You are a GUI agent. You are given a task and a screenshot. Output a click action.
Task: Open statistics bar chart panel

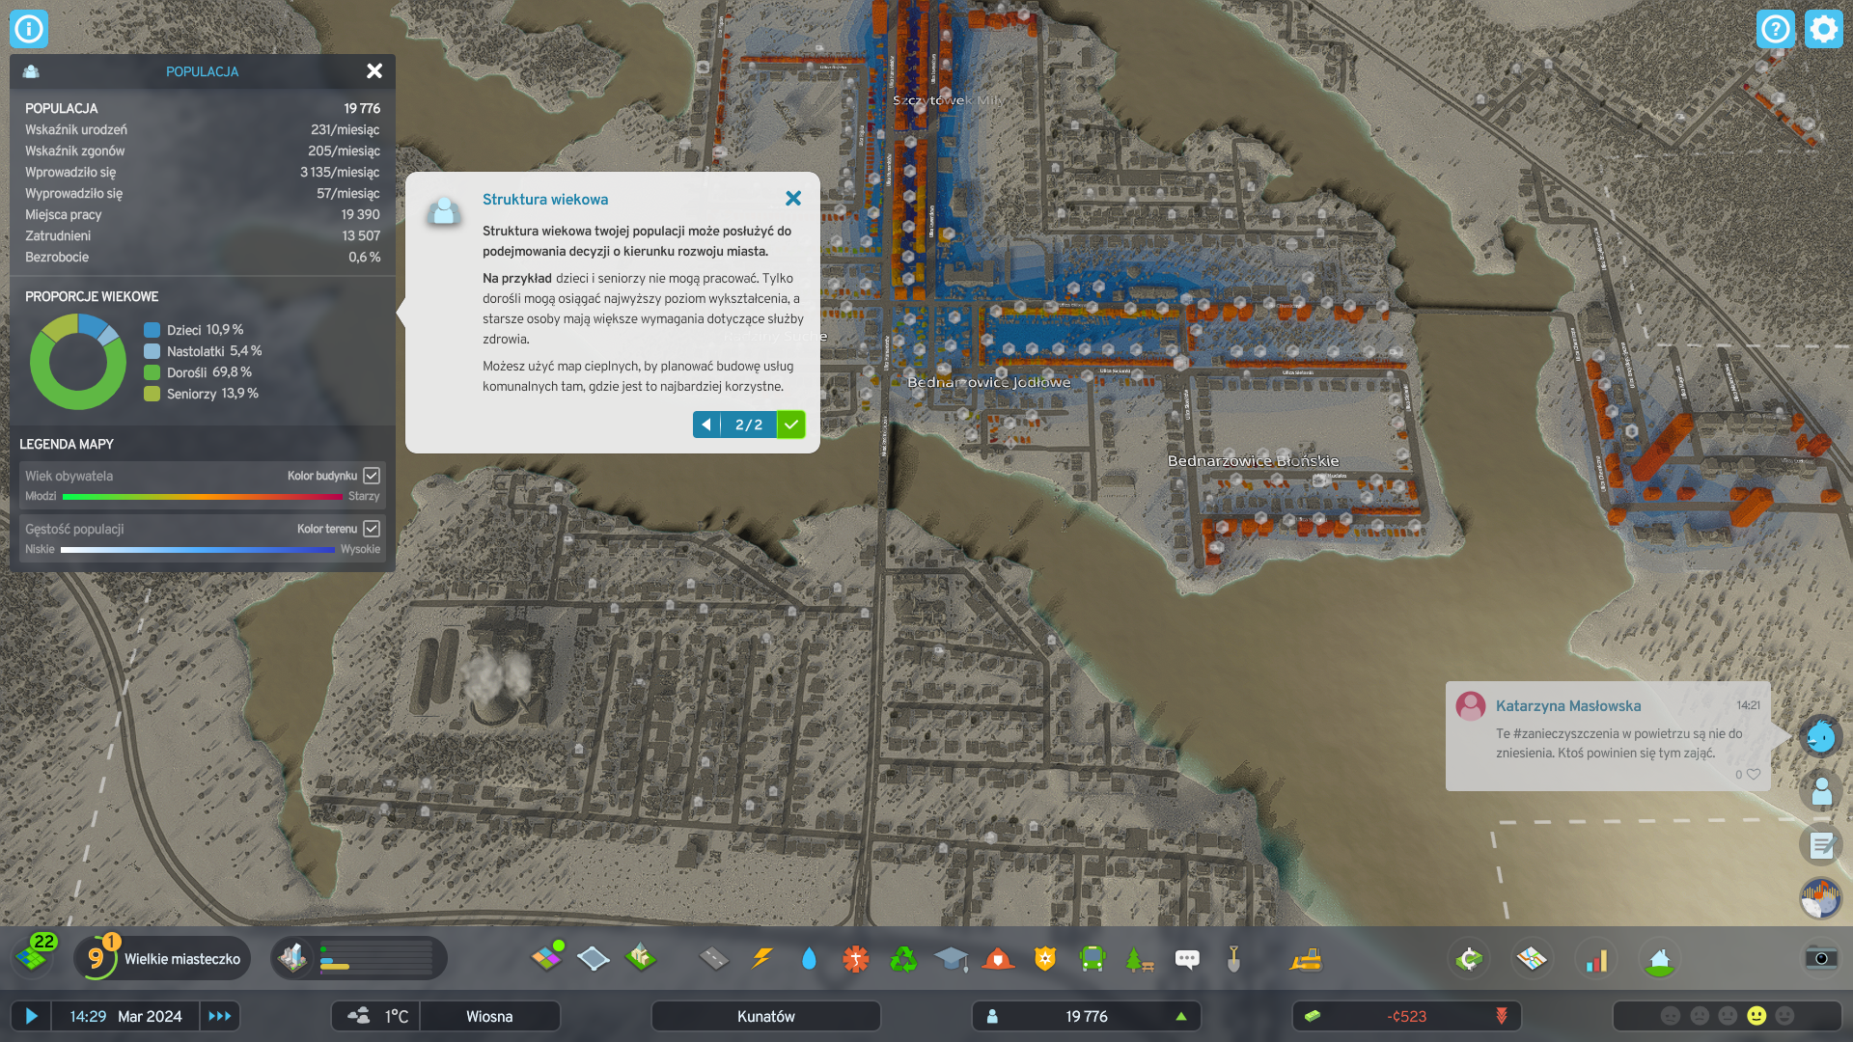pos(1596,958)
